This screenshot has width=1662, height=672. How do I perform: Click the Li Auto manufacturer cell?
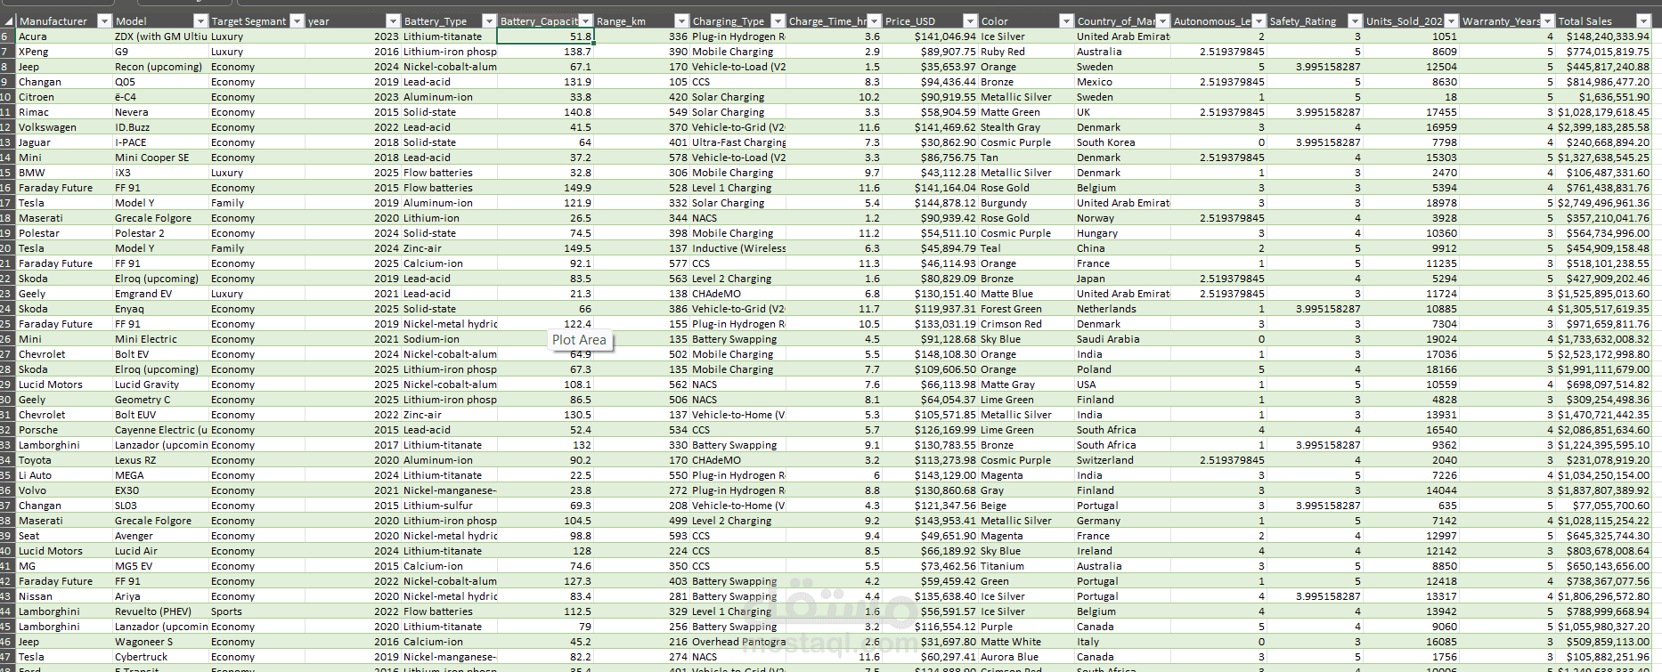click(64, 475)
